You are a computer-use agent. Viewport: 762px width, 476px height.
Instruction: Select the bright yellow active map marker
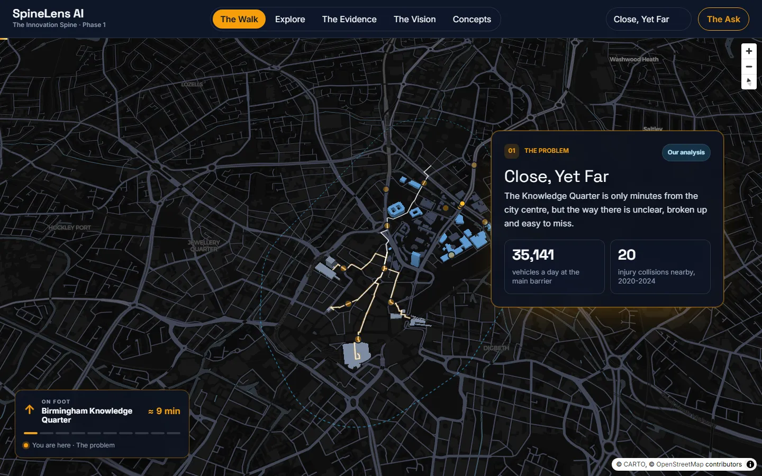point(462,204)
